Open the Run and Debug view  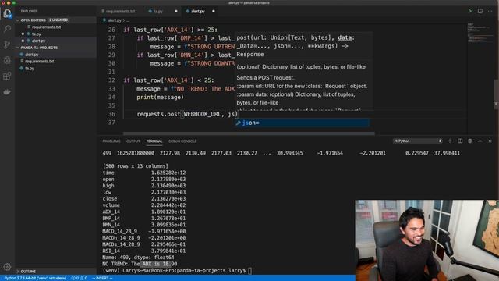(x=7, y=60)
